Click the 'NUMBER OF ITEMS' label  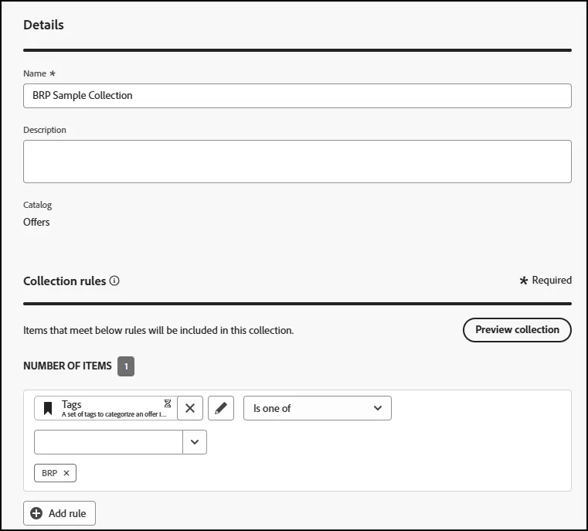click(x=67, y=366)
